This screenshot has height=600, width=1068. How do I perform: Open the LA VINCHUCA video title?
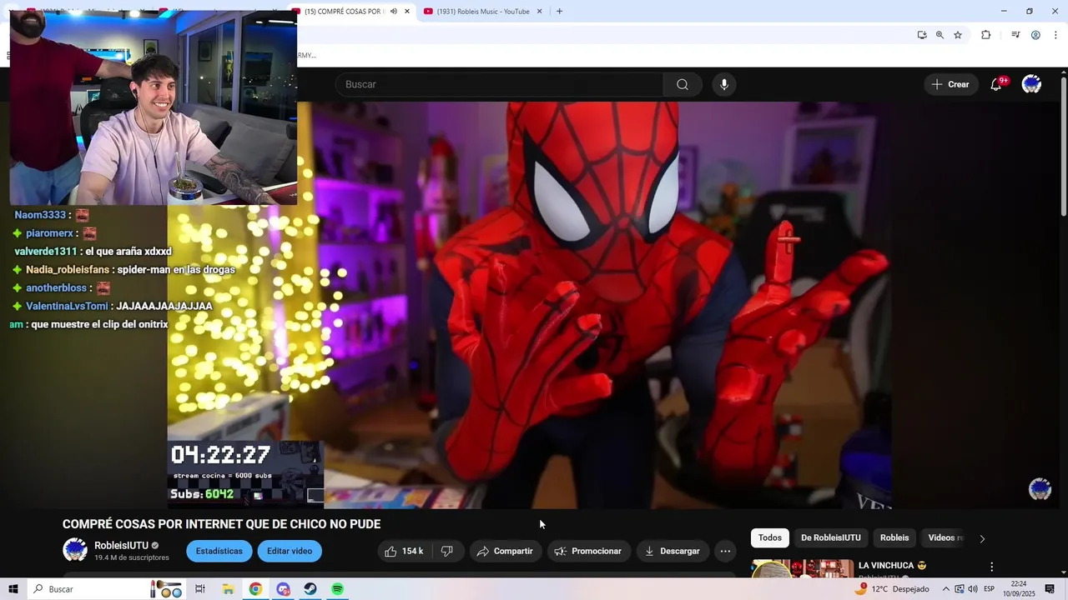(x=892, y=566)
